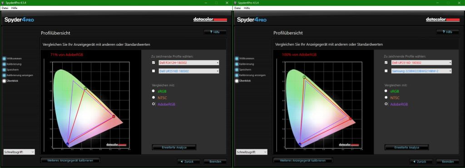Screen dimensions: 465x168
Task: Click datacolor logo in left window header
Action: click(x=210, y=19)
